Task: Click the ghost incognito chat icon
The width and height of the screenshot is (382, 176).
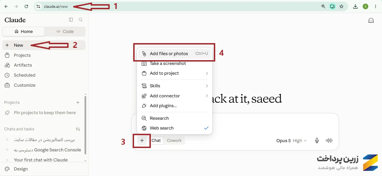Action: pos(371,20)
